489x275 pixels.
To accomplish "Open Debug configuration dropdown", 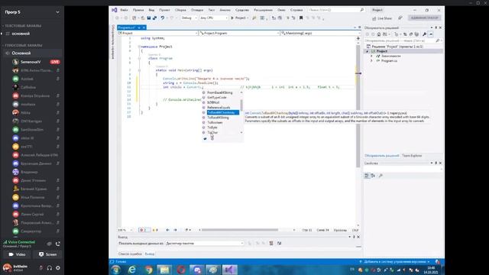I will [189, 18].
